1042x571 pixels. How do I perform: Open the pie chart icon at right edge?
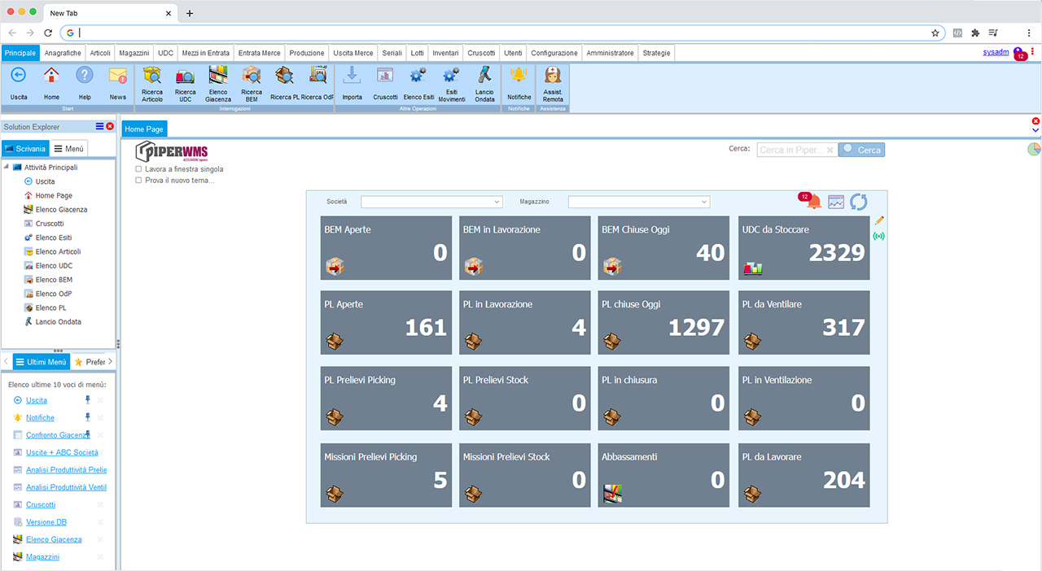click(1034, 149)
